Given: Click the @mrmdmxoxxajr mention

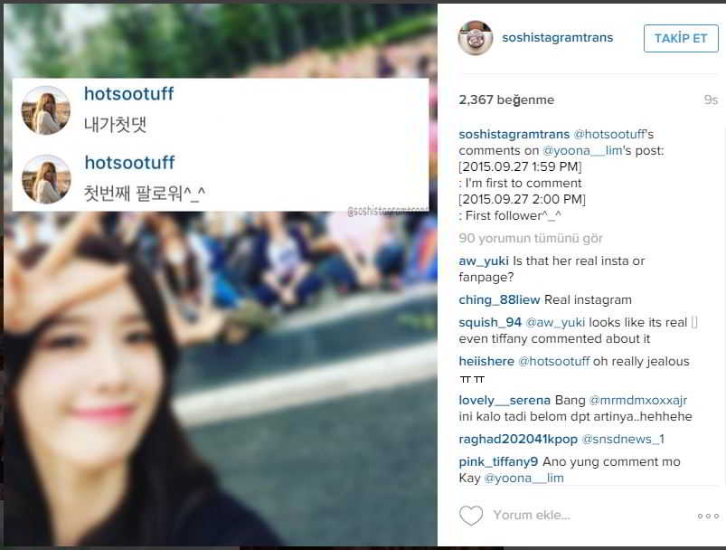Looking at the screenshot, I should pyautogui.click(x=637, y=400).
